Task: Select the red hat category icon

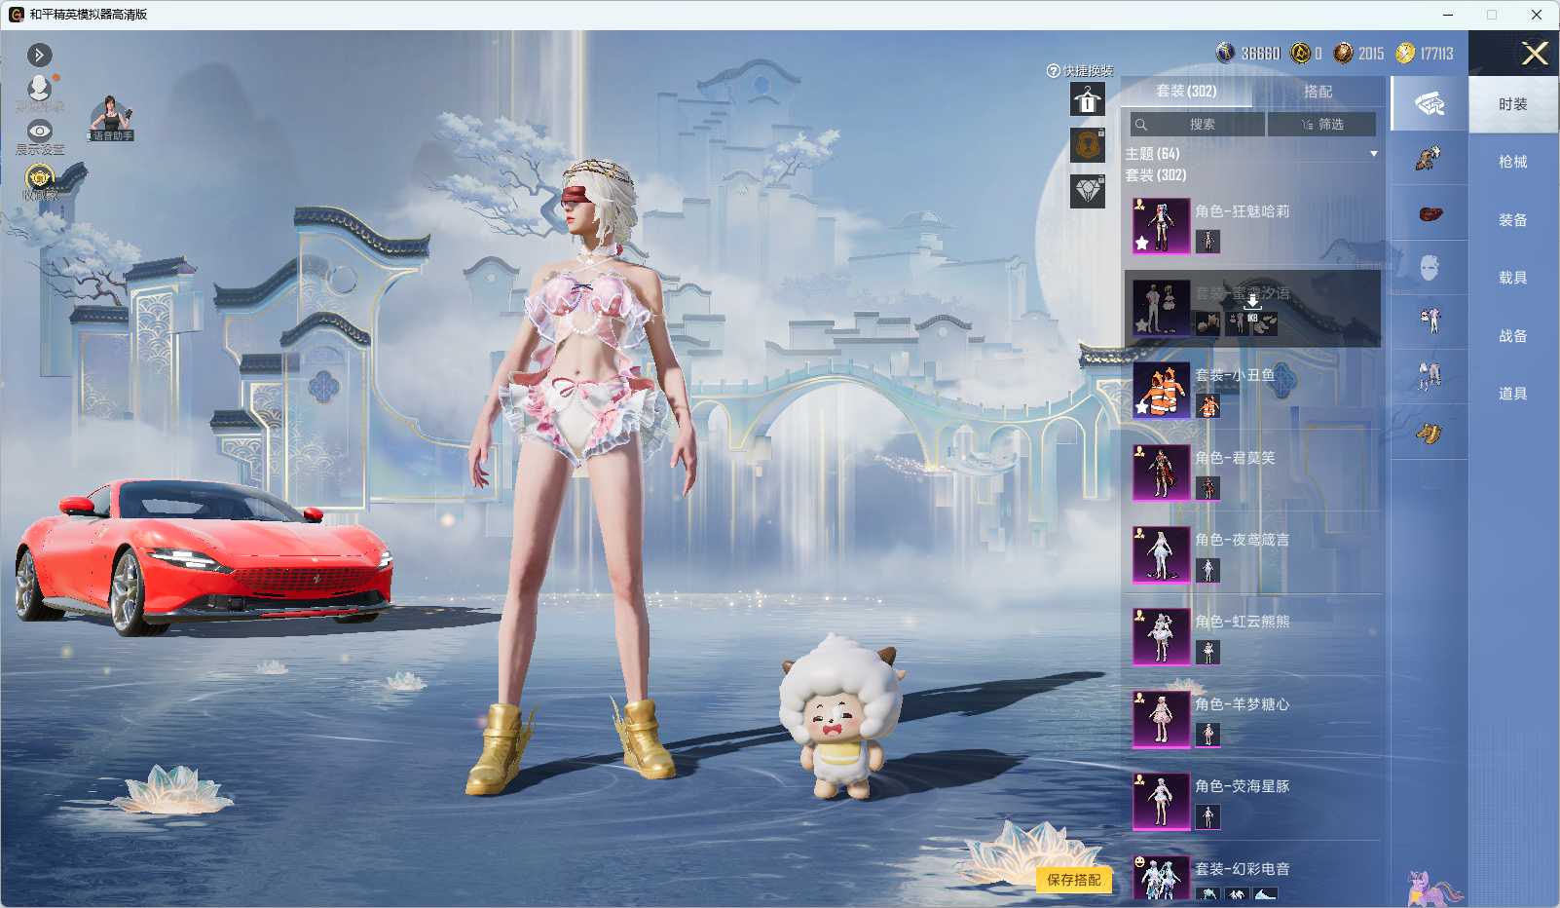Action: 1429,213
